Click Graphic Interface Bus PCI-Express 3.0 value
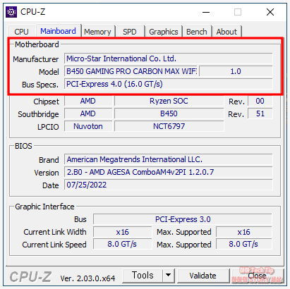This screenshot has height=289, width=290. pos(183,219)
